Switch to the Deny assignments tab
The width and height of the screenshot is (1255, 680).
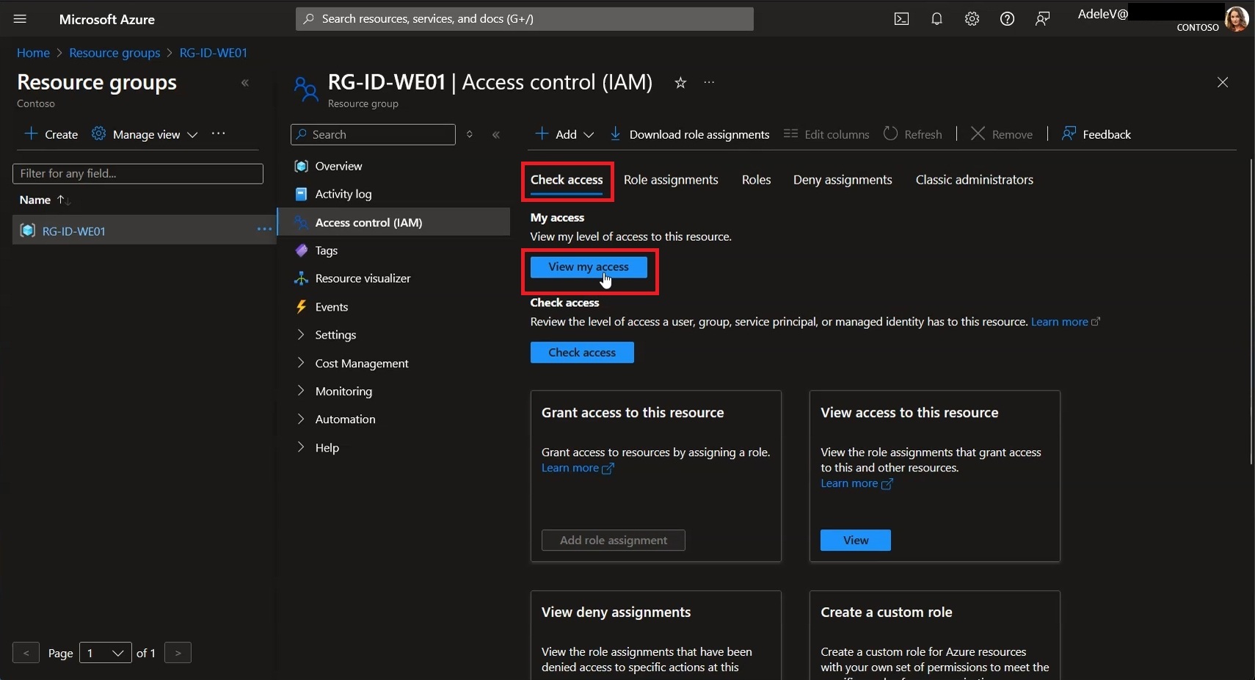click(843, 180)
